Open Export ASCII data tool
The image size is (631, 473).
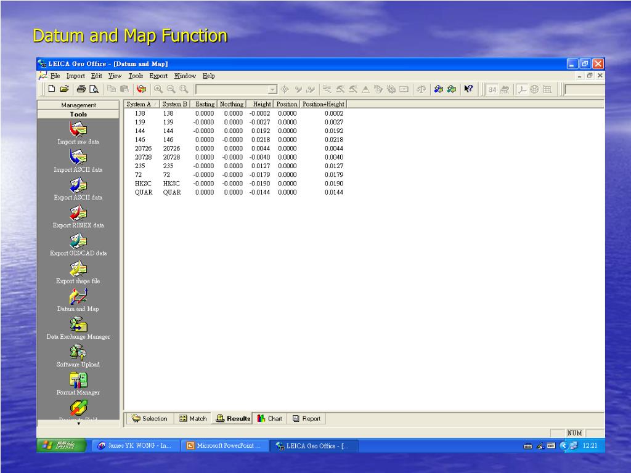click(x=78, y=188)
